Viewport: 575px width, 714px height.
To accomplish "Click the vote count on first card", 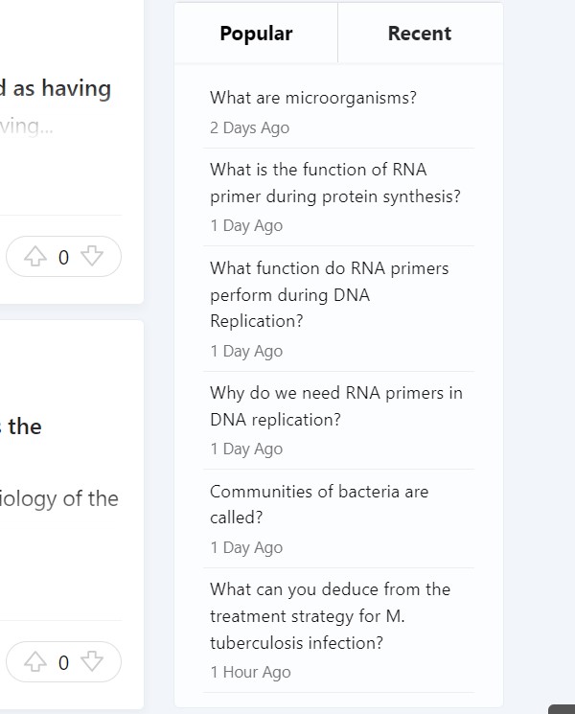I will [63, 257].
